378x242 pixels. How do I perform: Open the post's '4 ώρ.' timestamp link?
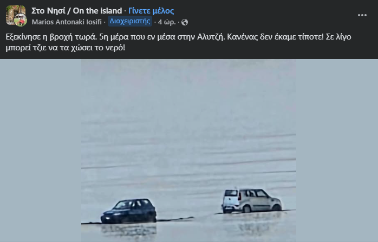167,22
